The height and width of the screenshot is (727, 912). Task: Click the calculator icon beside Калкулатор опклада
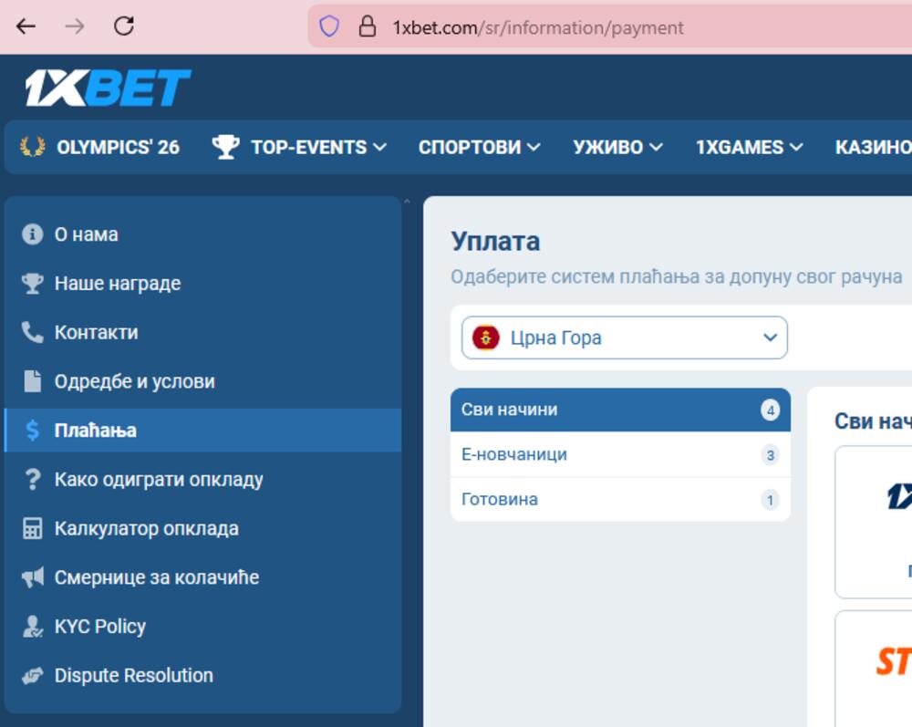[33, 529]
